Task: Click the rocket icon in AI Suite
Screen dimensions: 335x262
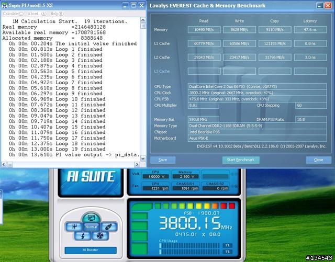Action: coord(108,227)
